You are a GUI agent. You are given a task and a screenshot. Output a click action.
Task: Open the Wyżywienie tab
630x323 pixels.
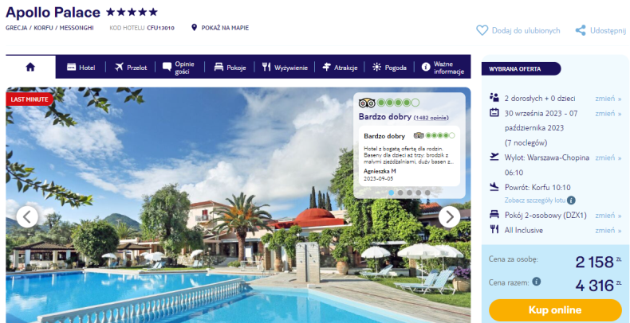click(x=285, y=68)
